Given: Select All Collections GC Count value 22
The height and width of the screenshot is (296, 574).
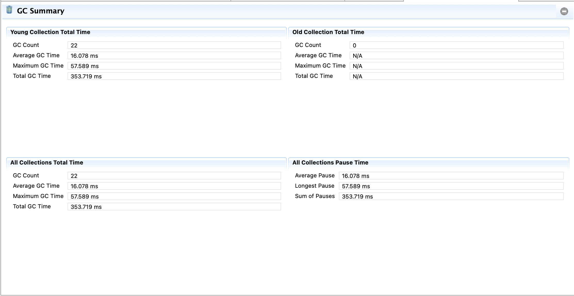Looking at the screenshot, I should tap(174, 176).
